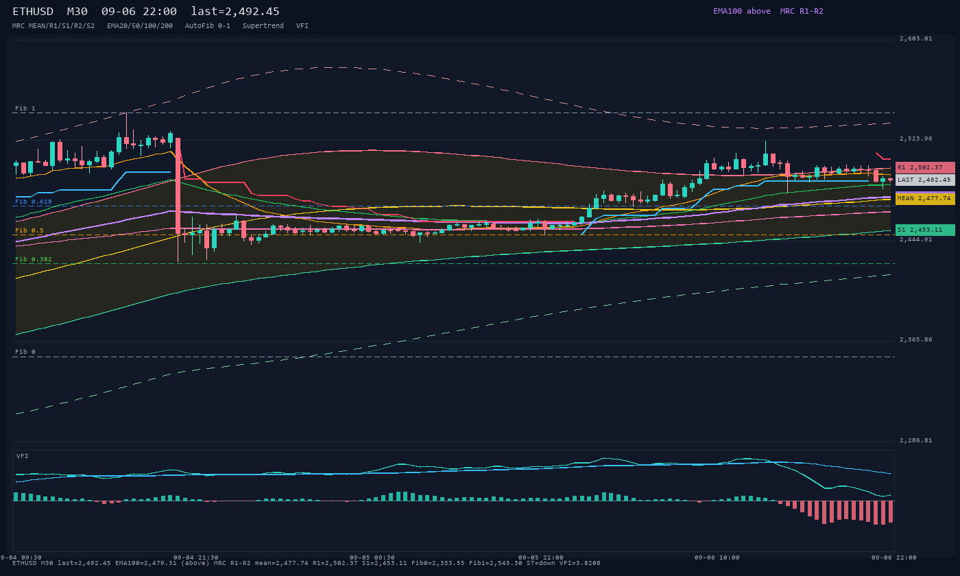Click the 09-06 10:00 time axis label
The height and width of the screenshot is (576, 960).
point(717,557)
